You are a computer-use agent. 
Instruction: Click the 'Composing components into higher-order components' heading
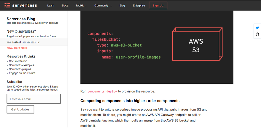pos(130,101)
